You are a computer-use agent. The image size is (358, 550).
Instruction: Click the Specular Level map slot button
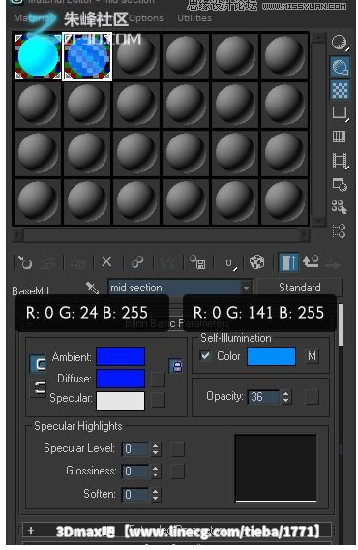177,449
